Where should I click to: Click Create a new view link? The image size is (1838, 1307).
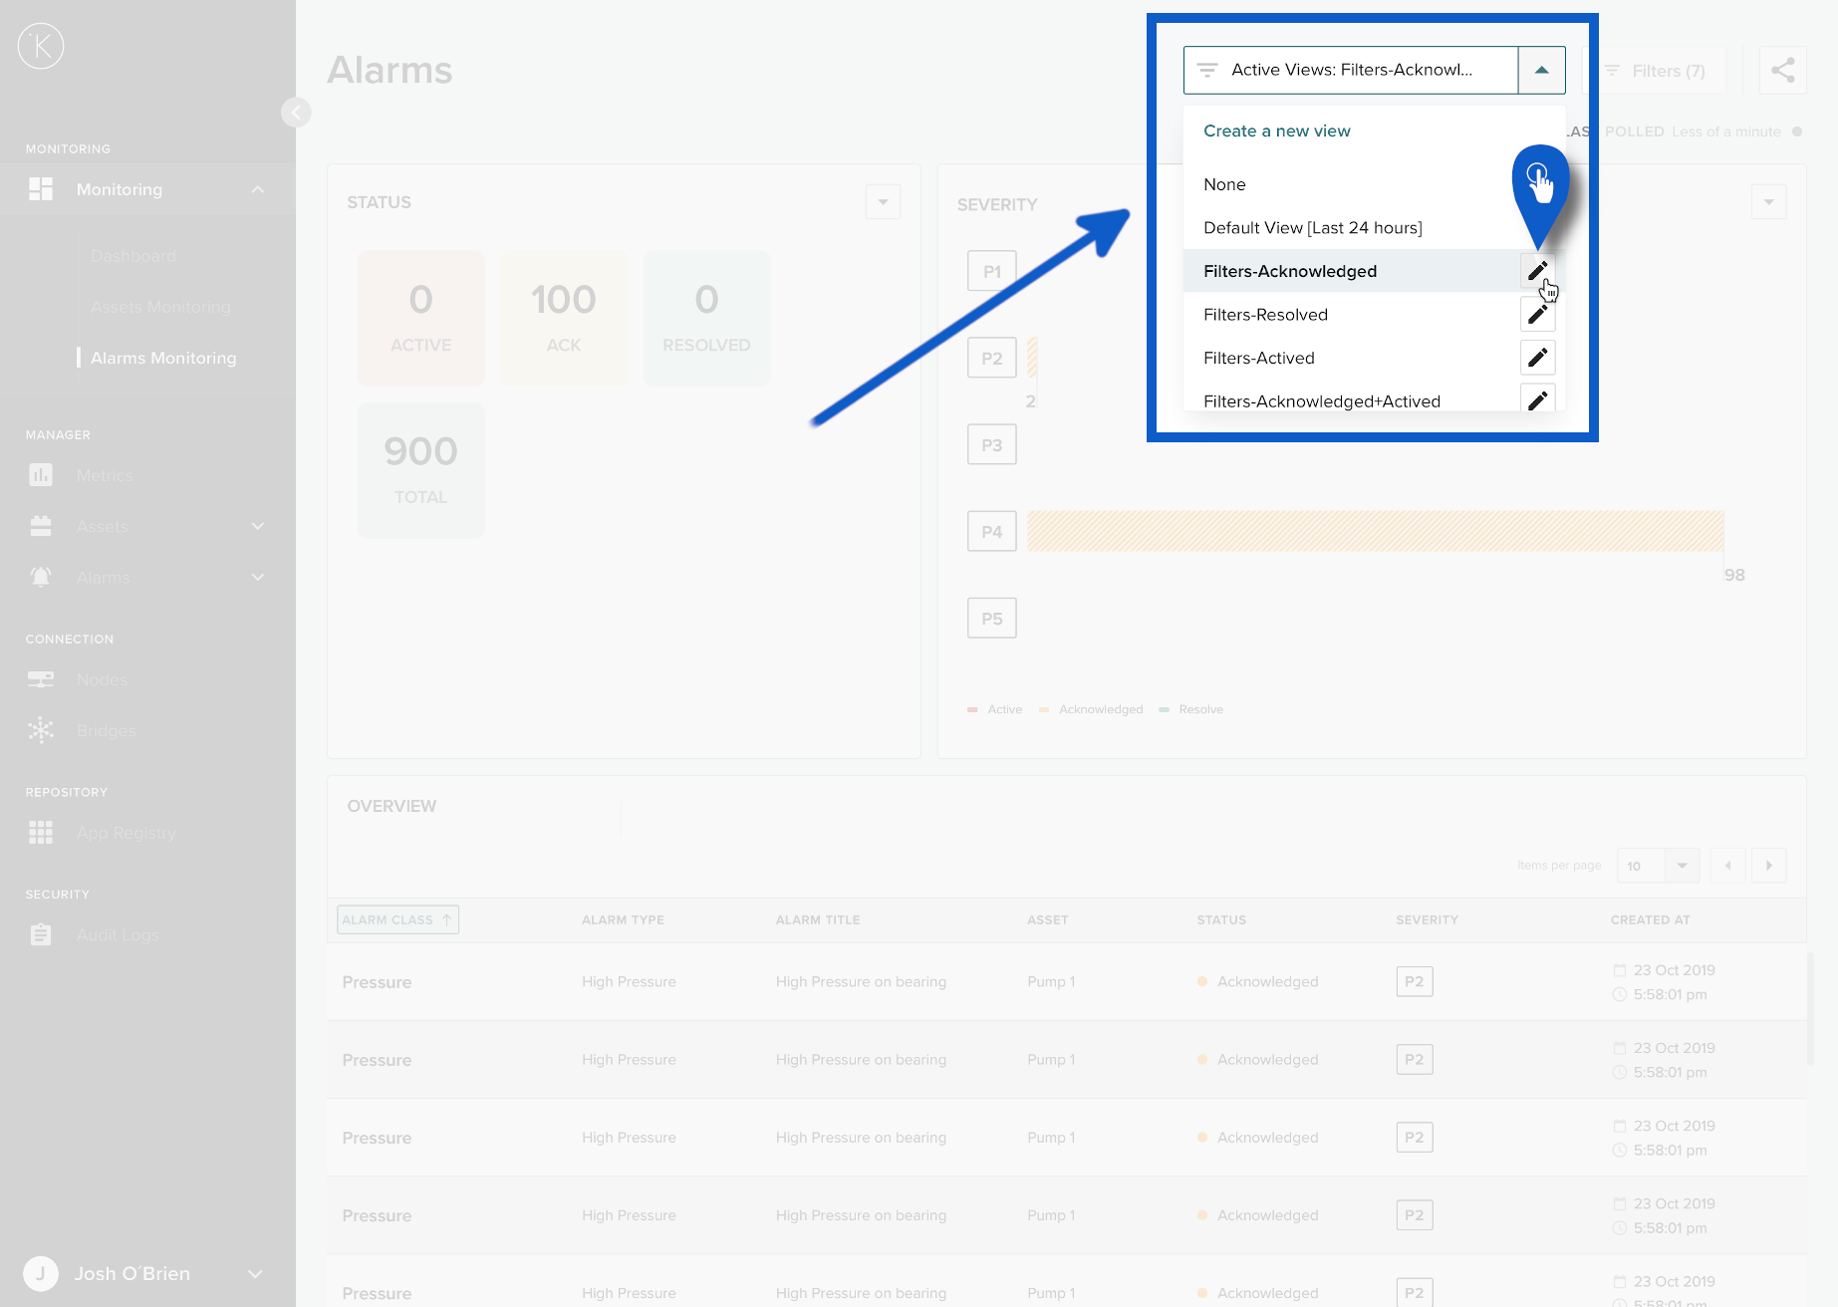1276,131
